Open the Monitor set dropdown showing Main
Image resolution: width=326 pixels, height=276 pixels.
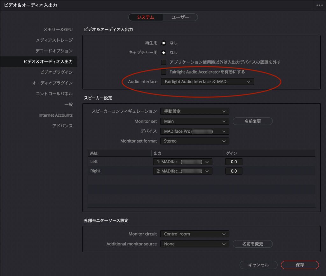coord(195,121)
